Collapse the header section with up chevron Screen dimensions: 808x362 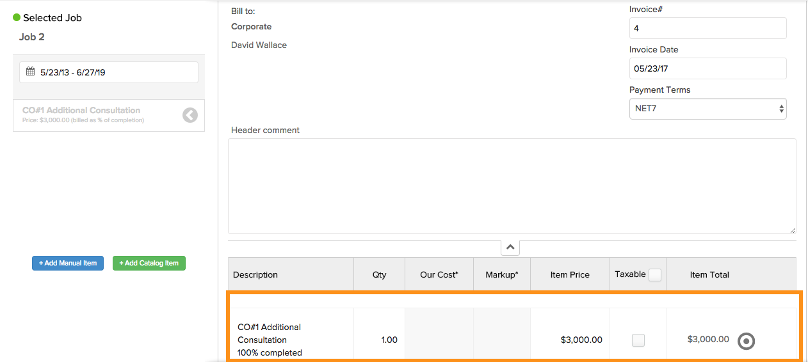point(510,247)
